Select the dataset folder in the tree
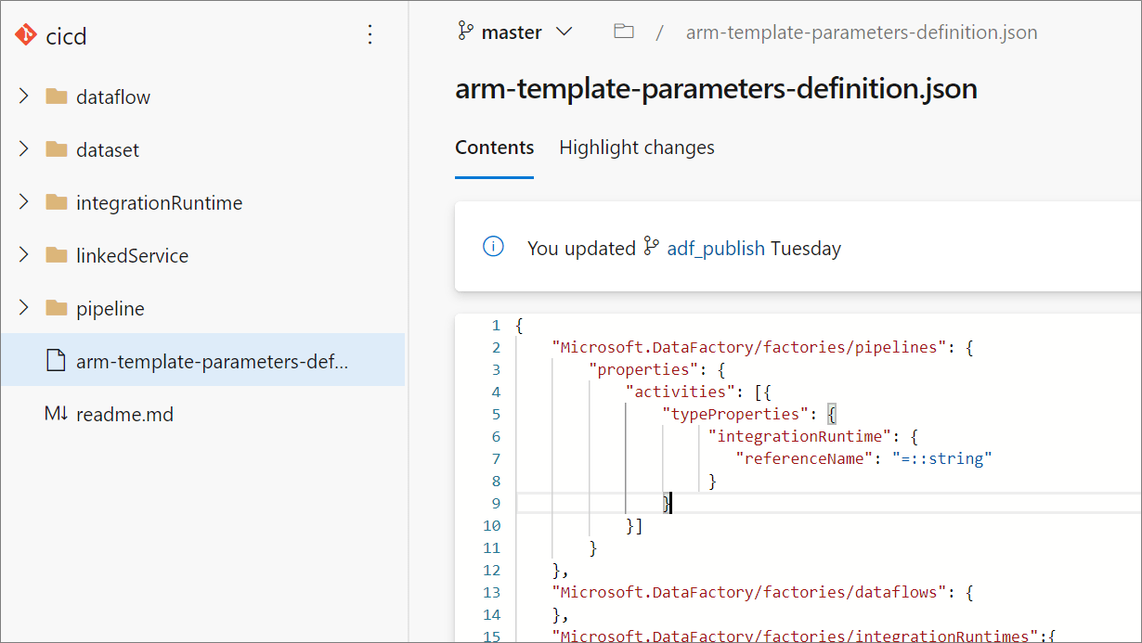Screen dimensions: 1142x643 [x=109, y=149]
